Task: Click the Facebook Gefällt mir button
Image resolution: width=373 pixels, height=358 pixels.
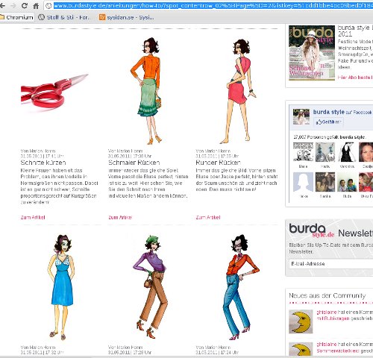Action: (x=328, y=122)
